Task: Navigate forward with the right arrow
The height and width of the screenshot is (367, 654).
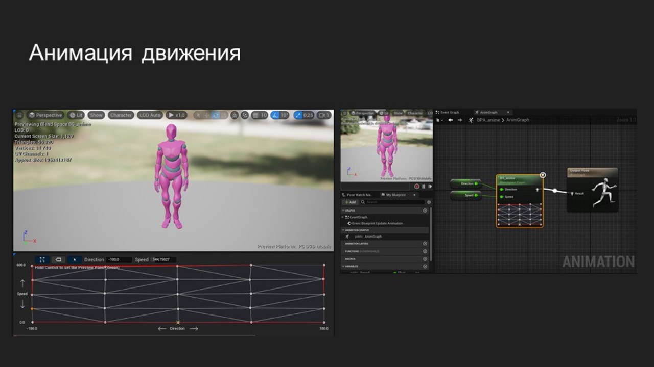Action: click(x=460, y=120)
